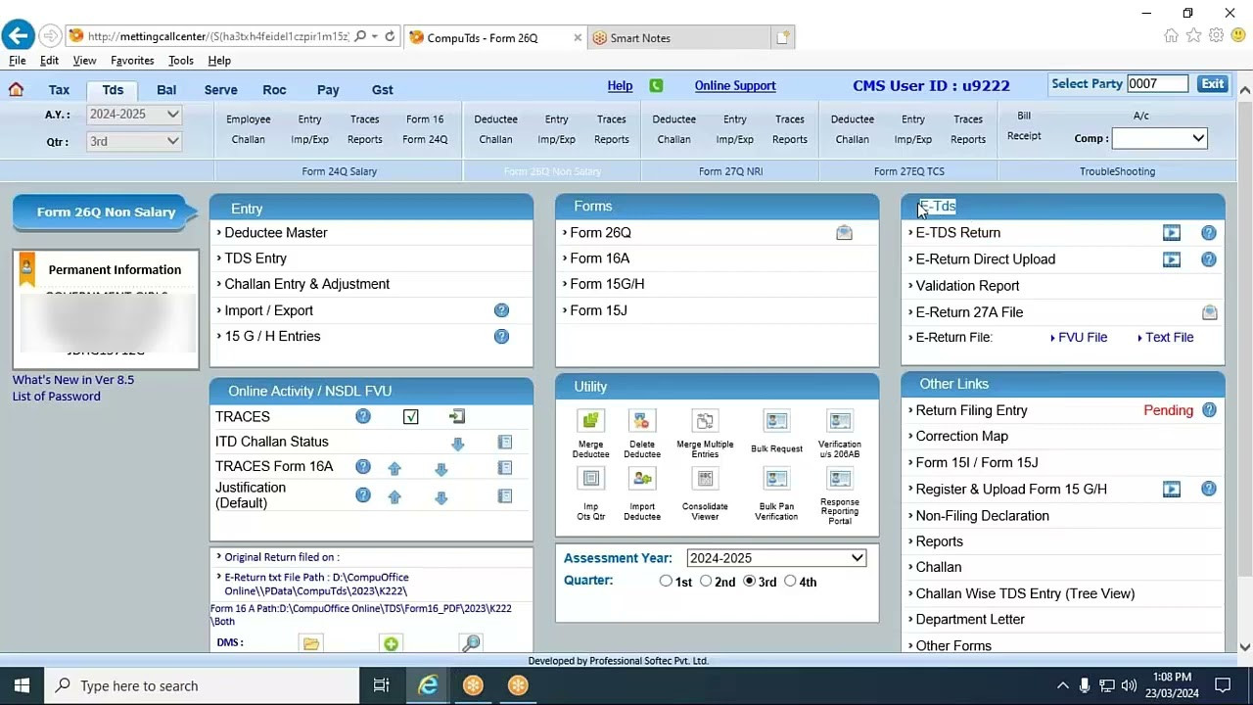Click the Merge Deductee utility icon

(x=590, y=421)
